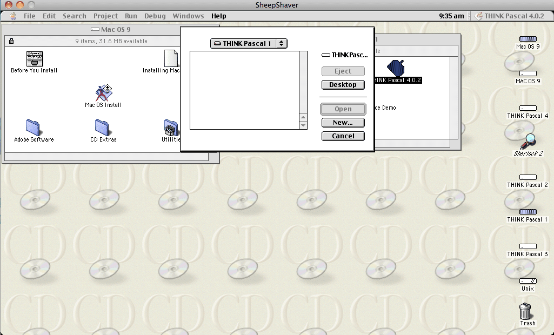Image resolution: width=554 pixels, height=335 pixels.
Task: Open the Apple menu icon
Action: pyautogui.click(x=13, y=16)
